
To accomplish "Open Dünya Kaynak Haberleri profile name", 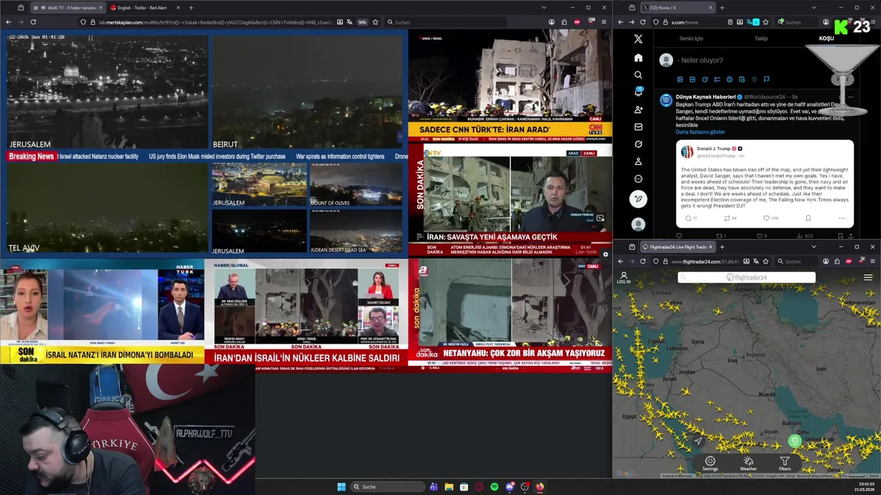I will (x=705, y=97).
